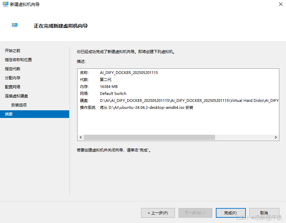
Task: Click the 代数: label
Action: (x=84, y=80)
